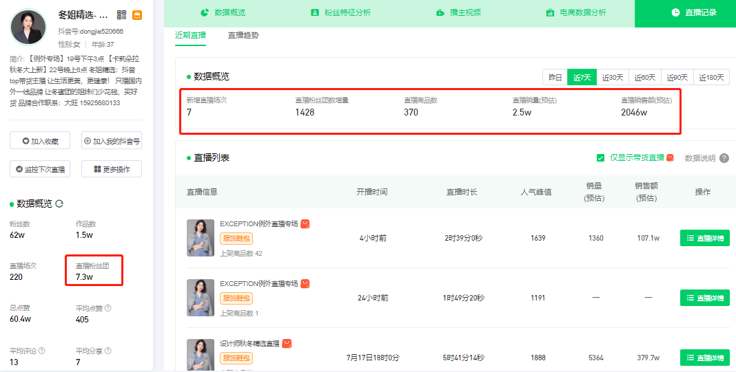This screenshot has height=372, width=736.
Task: Switch to the 粉丝特征分析 tab
Action: pos(340,12)
